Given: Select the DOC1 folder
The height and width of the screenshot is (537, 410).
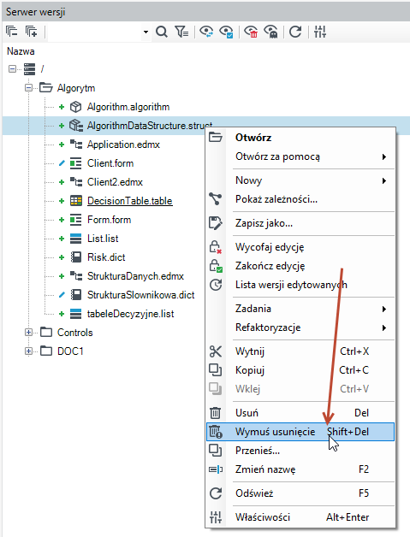Looking at the screenshot, I should (x=70, y=351).
